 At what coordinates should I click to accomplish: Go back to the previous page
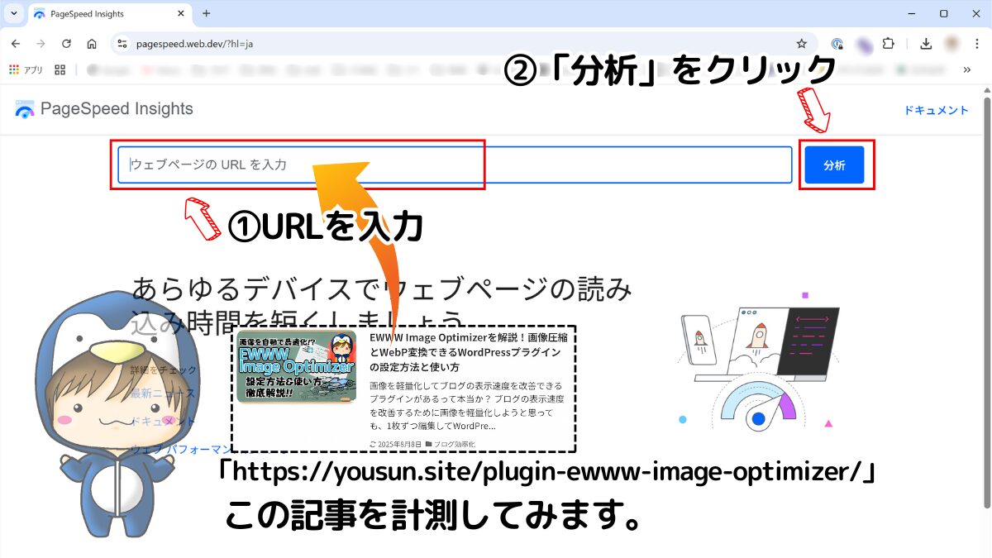(x=17, y=44)
